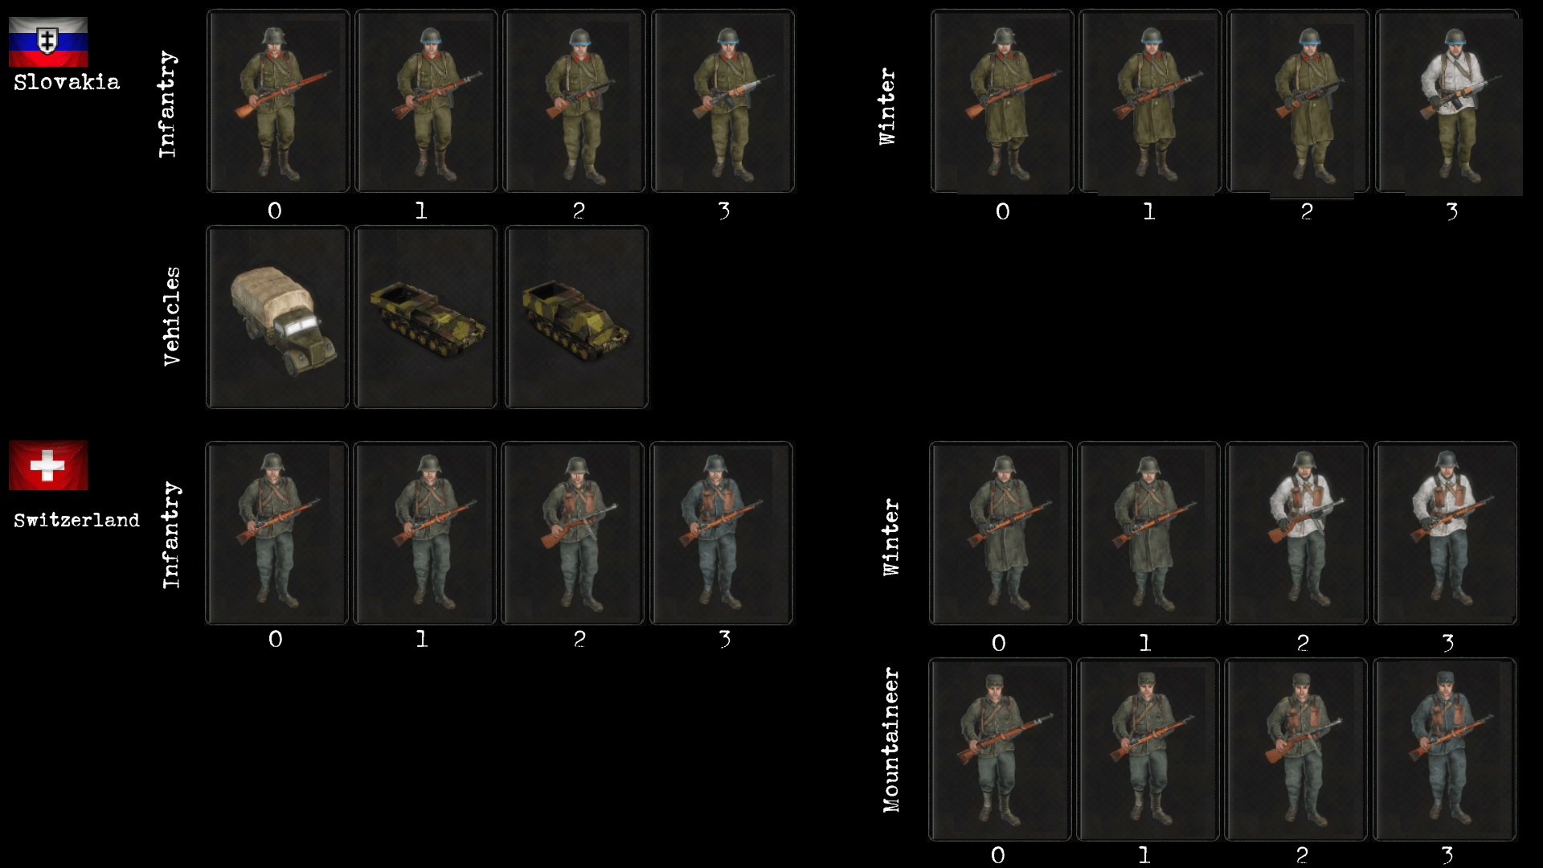
Task: Click the Slovakia flag icon
Action: click(x=48, y=42)
